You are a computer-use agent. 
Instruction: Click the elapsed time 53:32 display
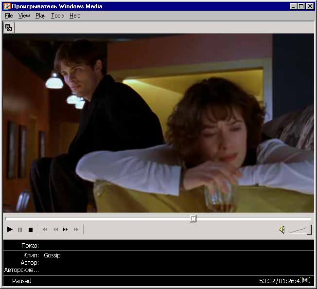tap(267, 281)
